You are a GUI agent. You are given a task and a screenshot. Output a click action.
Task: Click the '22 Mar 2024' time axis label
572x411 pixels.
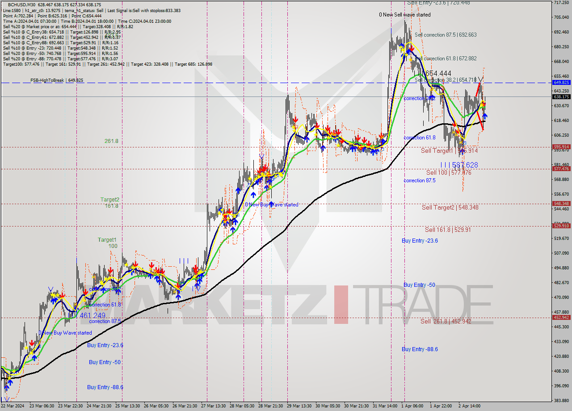click(x=13, y=406)
